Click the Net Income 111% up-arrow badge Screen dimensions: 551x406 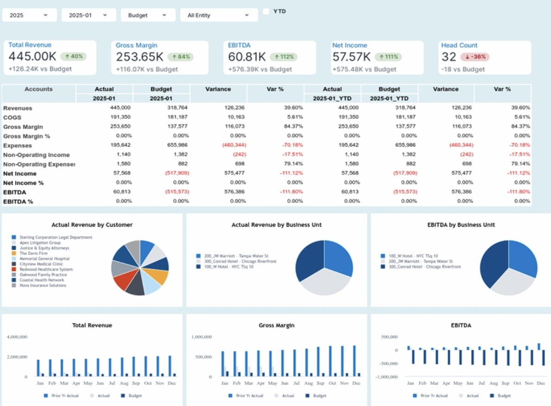[x=388, y=57]
